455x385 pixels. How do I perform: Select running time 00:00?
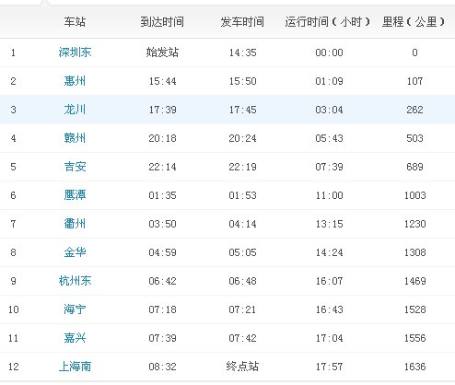(x=329, y=52)
